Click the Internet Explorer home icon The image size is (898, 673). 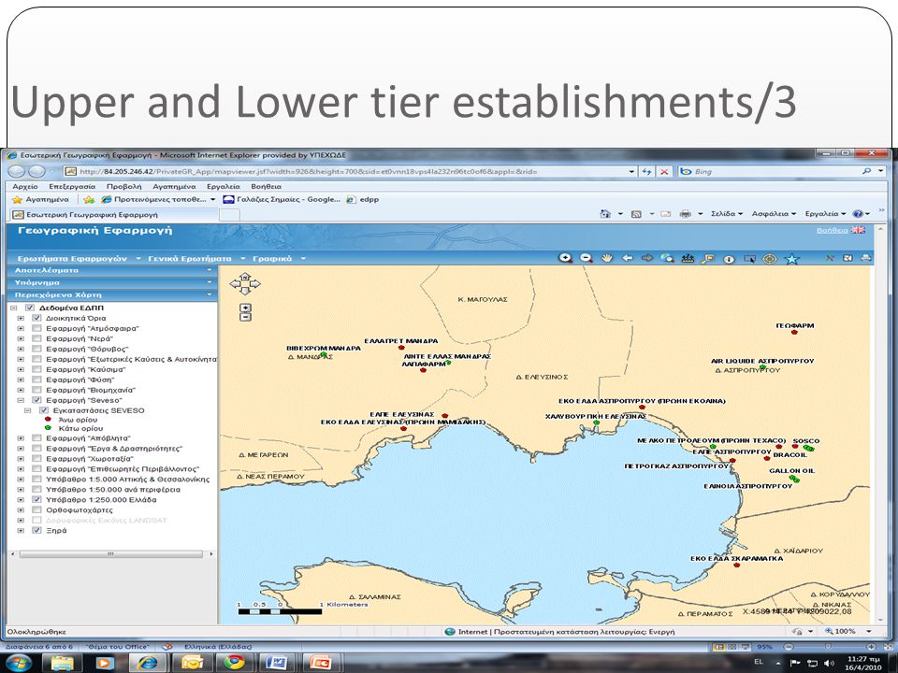pos(605,214)
